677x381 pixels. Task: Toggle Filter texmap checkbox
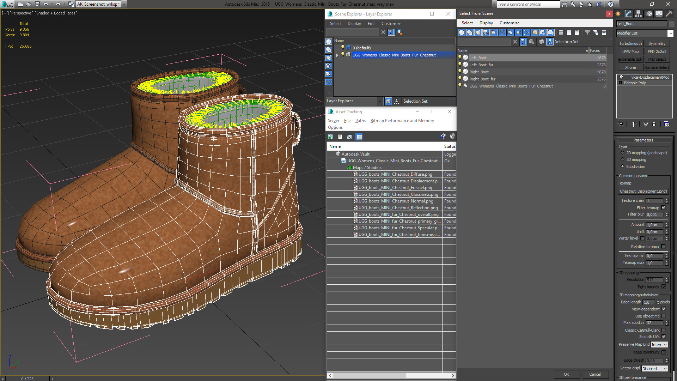pyautogui.click(x=663, y=208)
